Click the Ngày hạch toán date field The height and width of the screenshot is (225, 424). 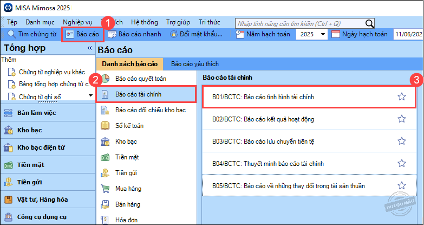pyautogui.click(x=409, y=34)
